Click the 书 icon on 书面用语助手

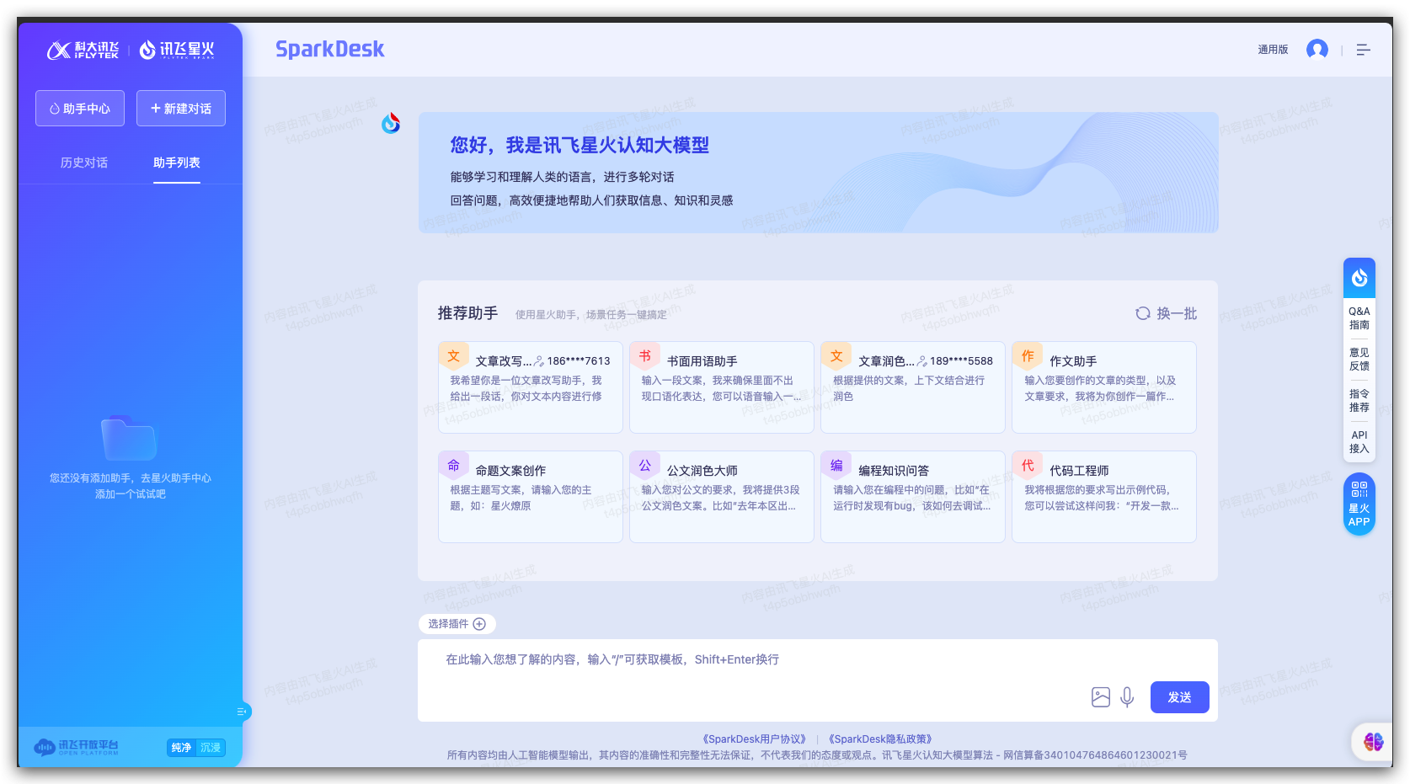pos(645,356)
